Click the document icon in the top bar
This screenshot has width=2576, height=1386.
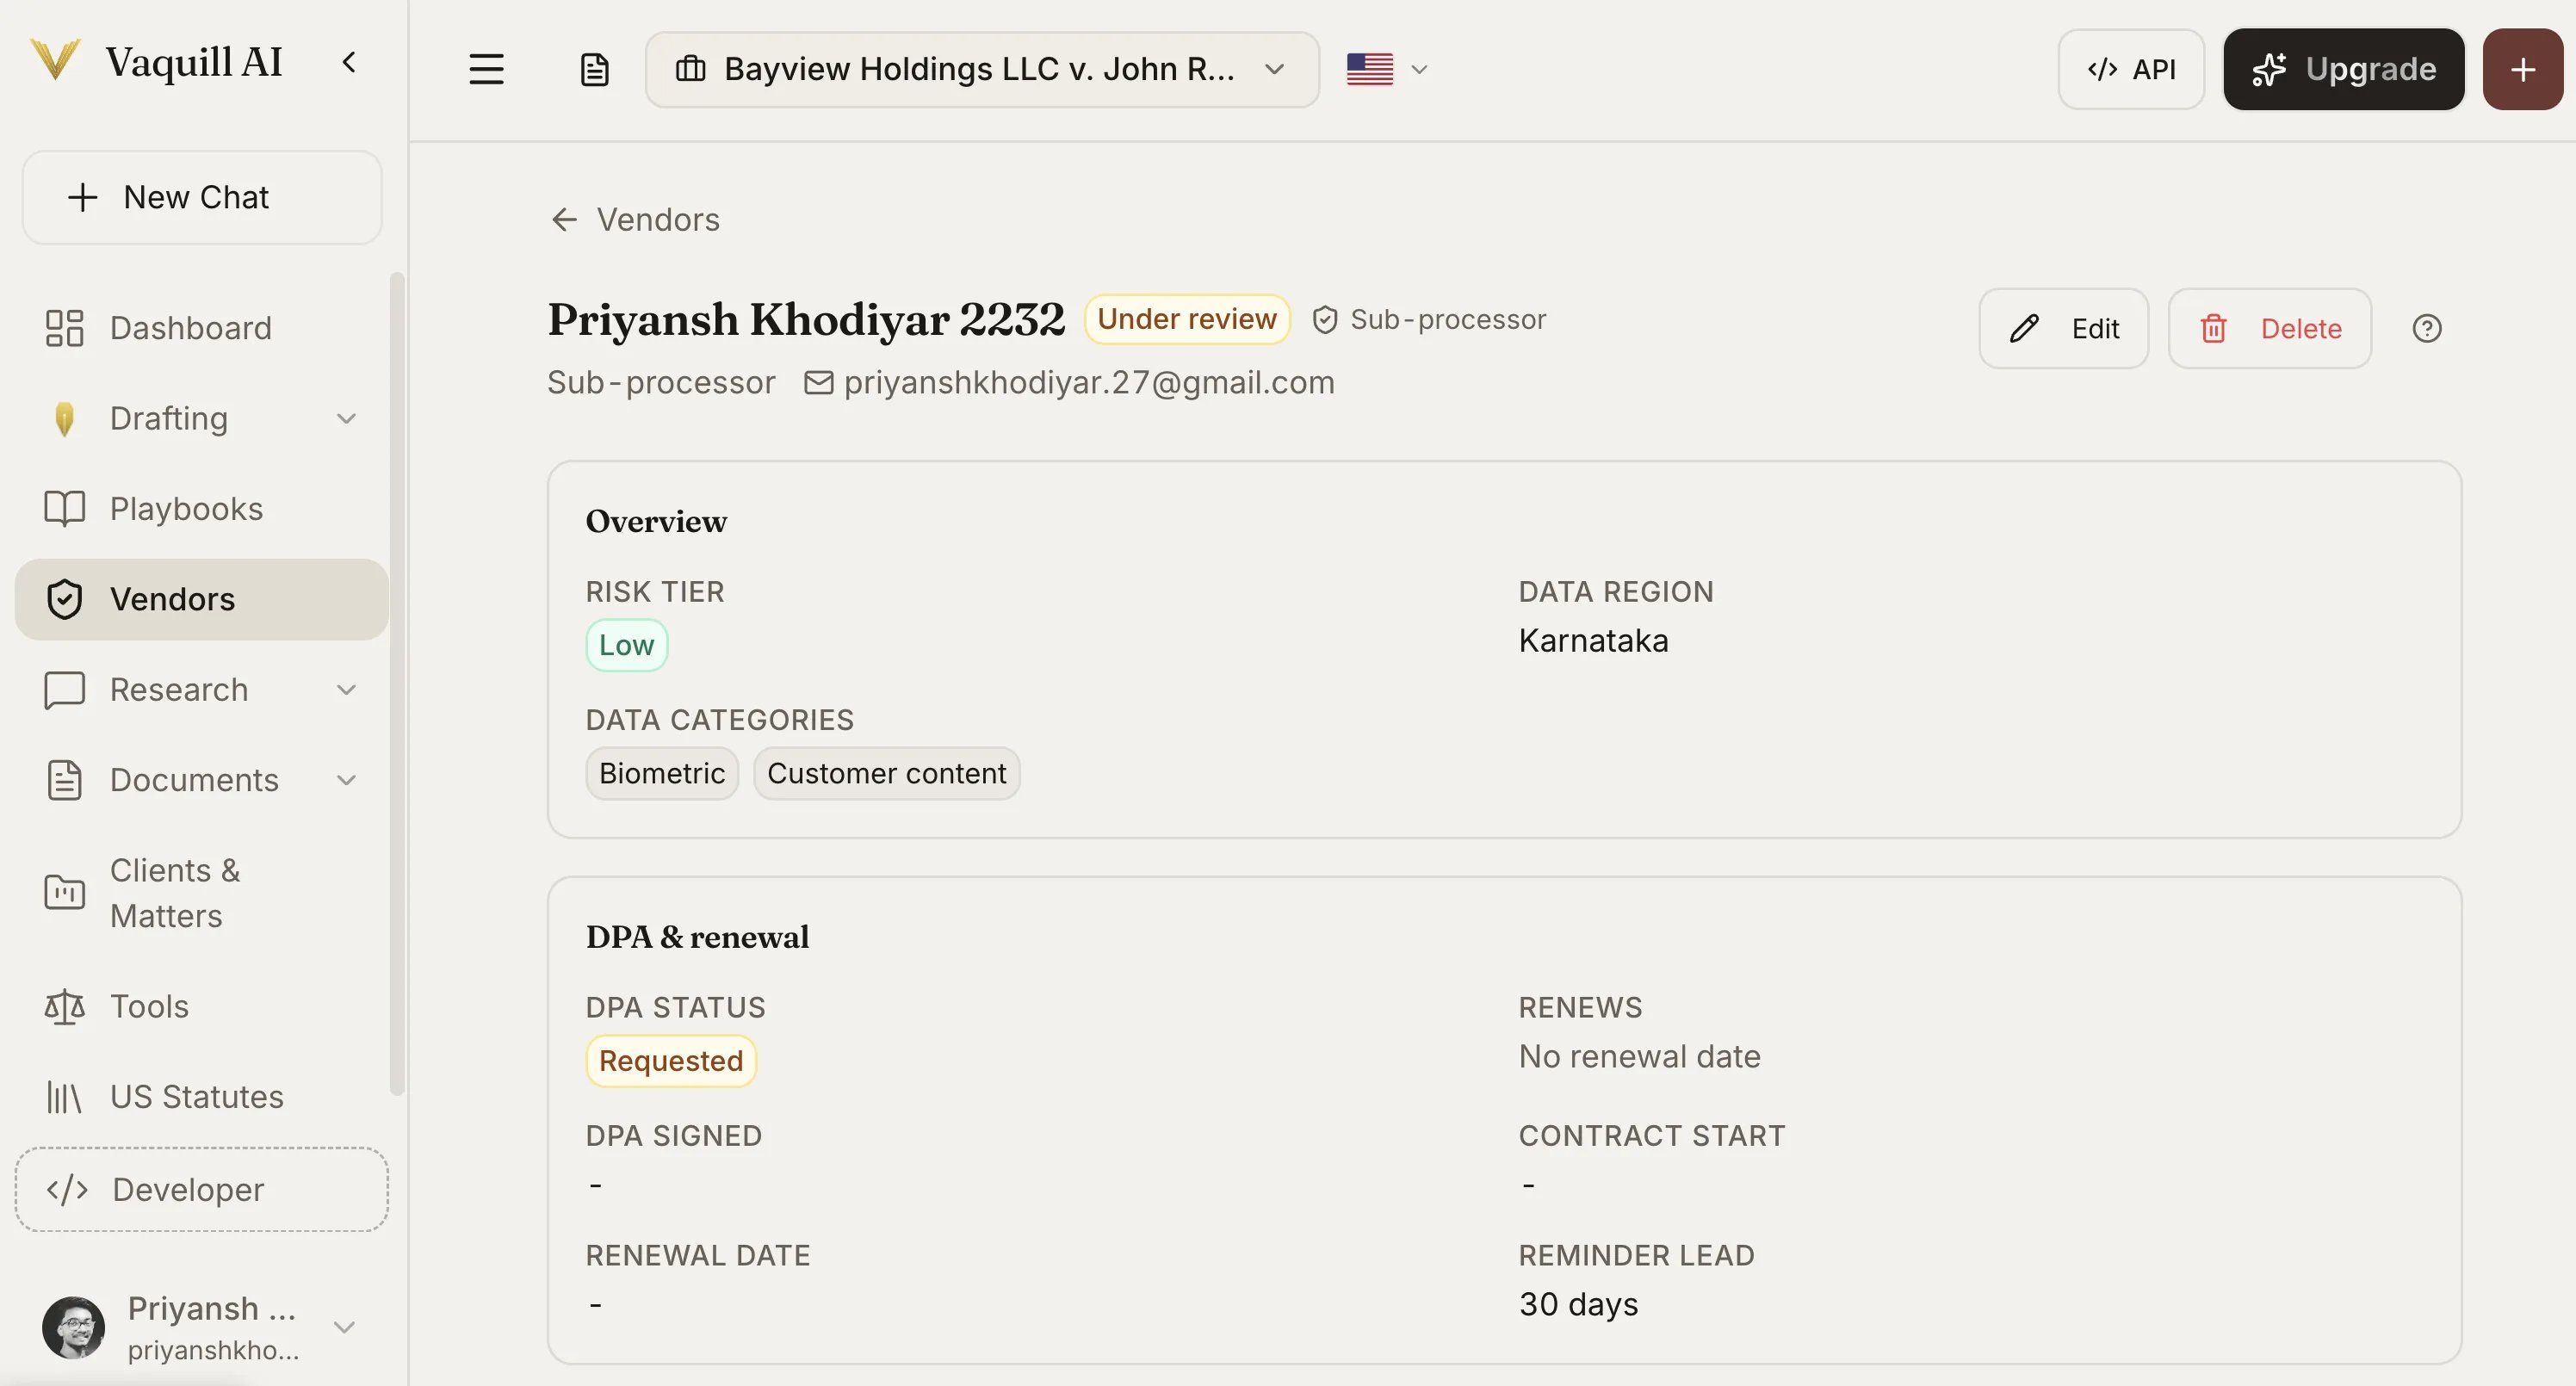click(x=594, y=69)
